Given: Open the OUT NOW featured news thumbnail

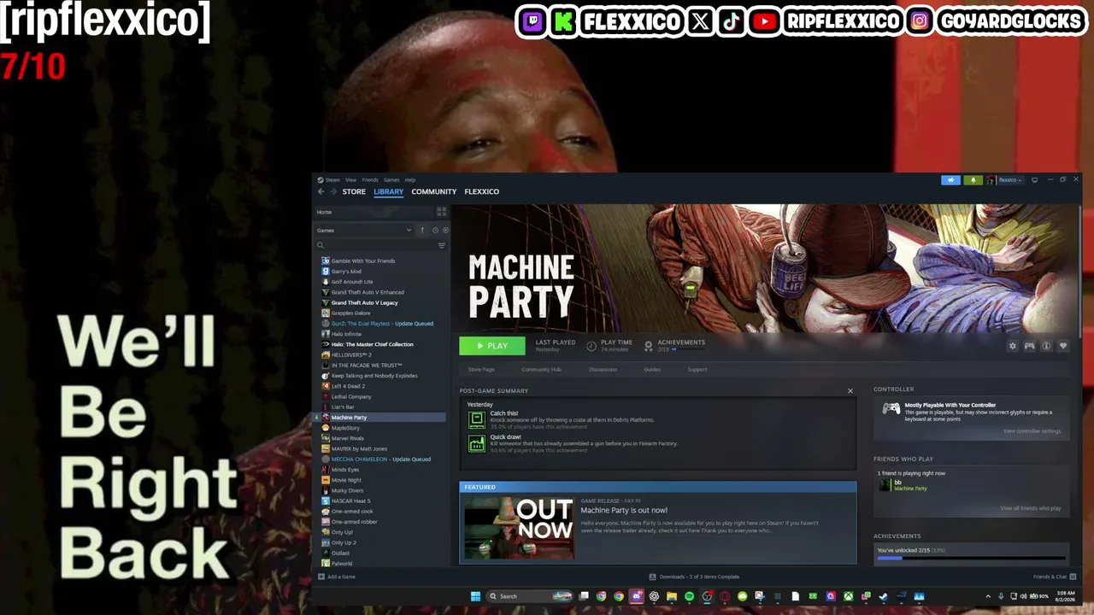Looking at the screenshot, I should click(518, 528).
